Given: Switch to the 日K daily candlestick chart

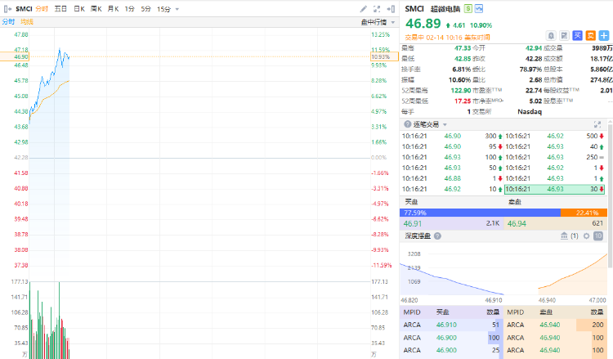Looking at the screenshot, I should tap(79, 9).
